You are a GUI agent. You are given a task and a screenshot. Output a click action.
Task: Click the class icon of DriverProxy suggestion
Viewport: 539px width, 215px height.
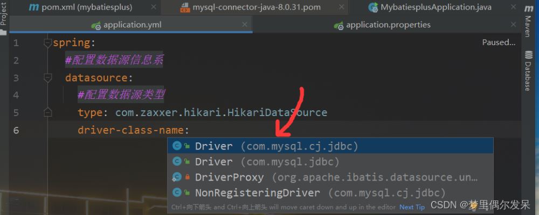tap(177, 177)
